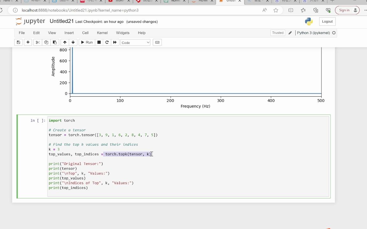Click the Amplitude axis label
Image resolution: width=367 pixels, height=229 pixels.
coord(53,66)
